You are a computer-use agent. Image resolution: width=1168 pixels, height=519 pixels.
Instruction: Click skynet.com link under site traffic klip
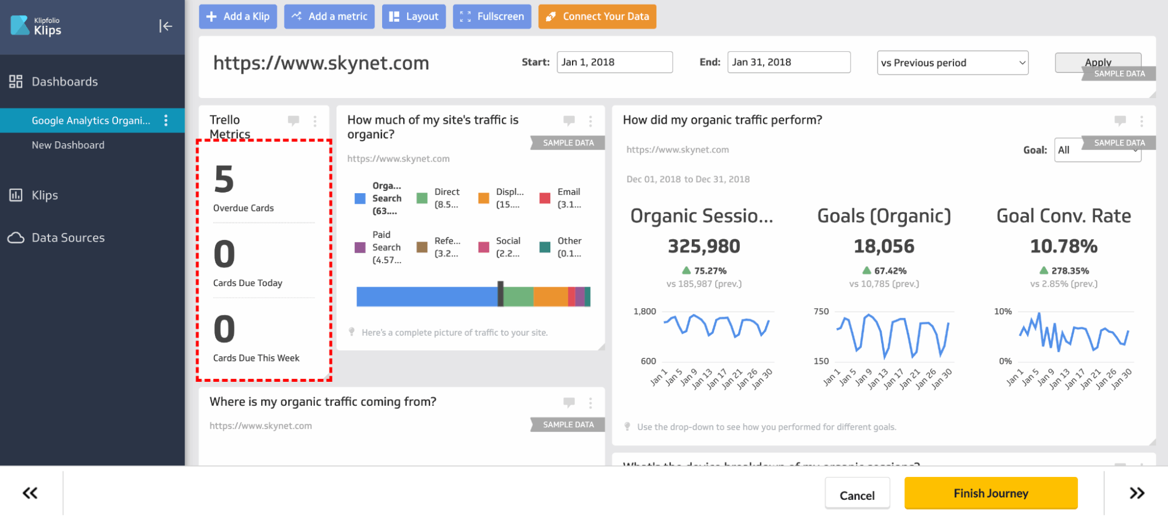tap(398, 159)
